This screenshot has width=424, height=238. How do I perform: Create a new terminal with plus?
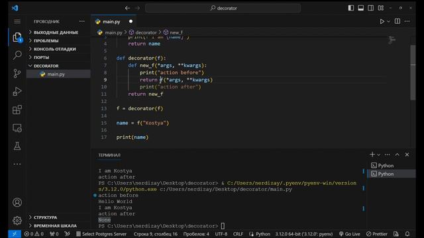[x=372, y=155]
